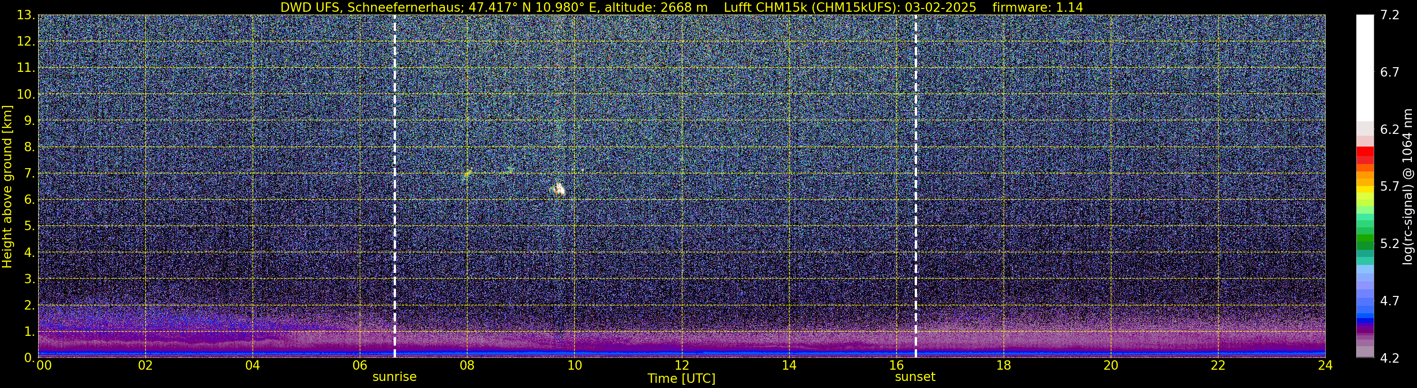This screenshot has height=388, width=1417.
Task: Click the '7.2' colorbar value
Action: (1390, 16)
